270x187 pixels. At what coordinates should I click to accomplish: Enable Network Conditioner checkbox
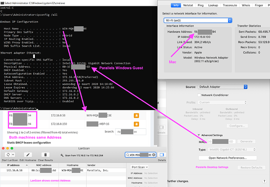[x=199, y=95]
